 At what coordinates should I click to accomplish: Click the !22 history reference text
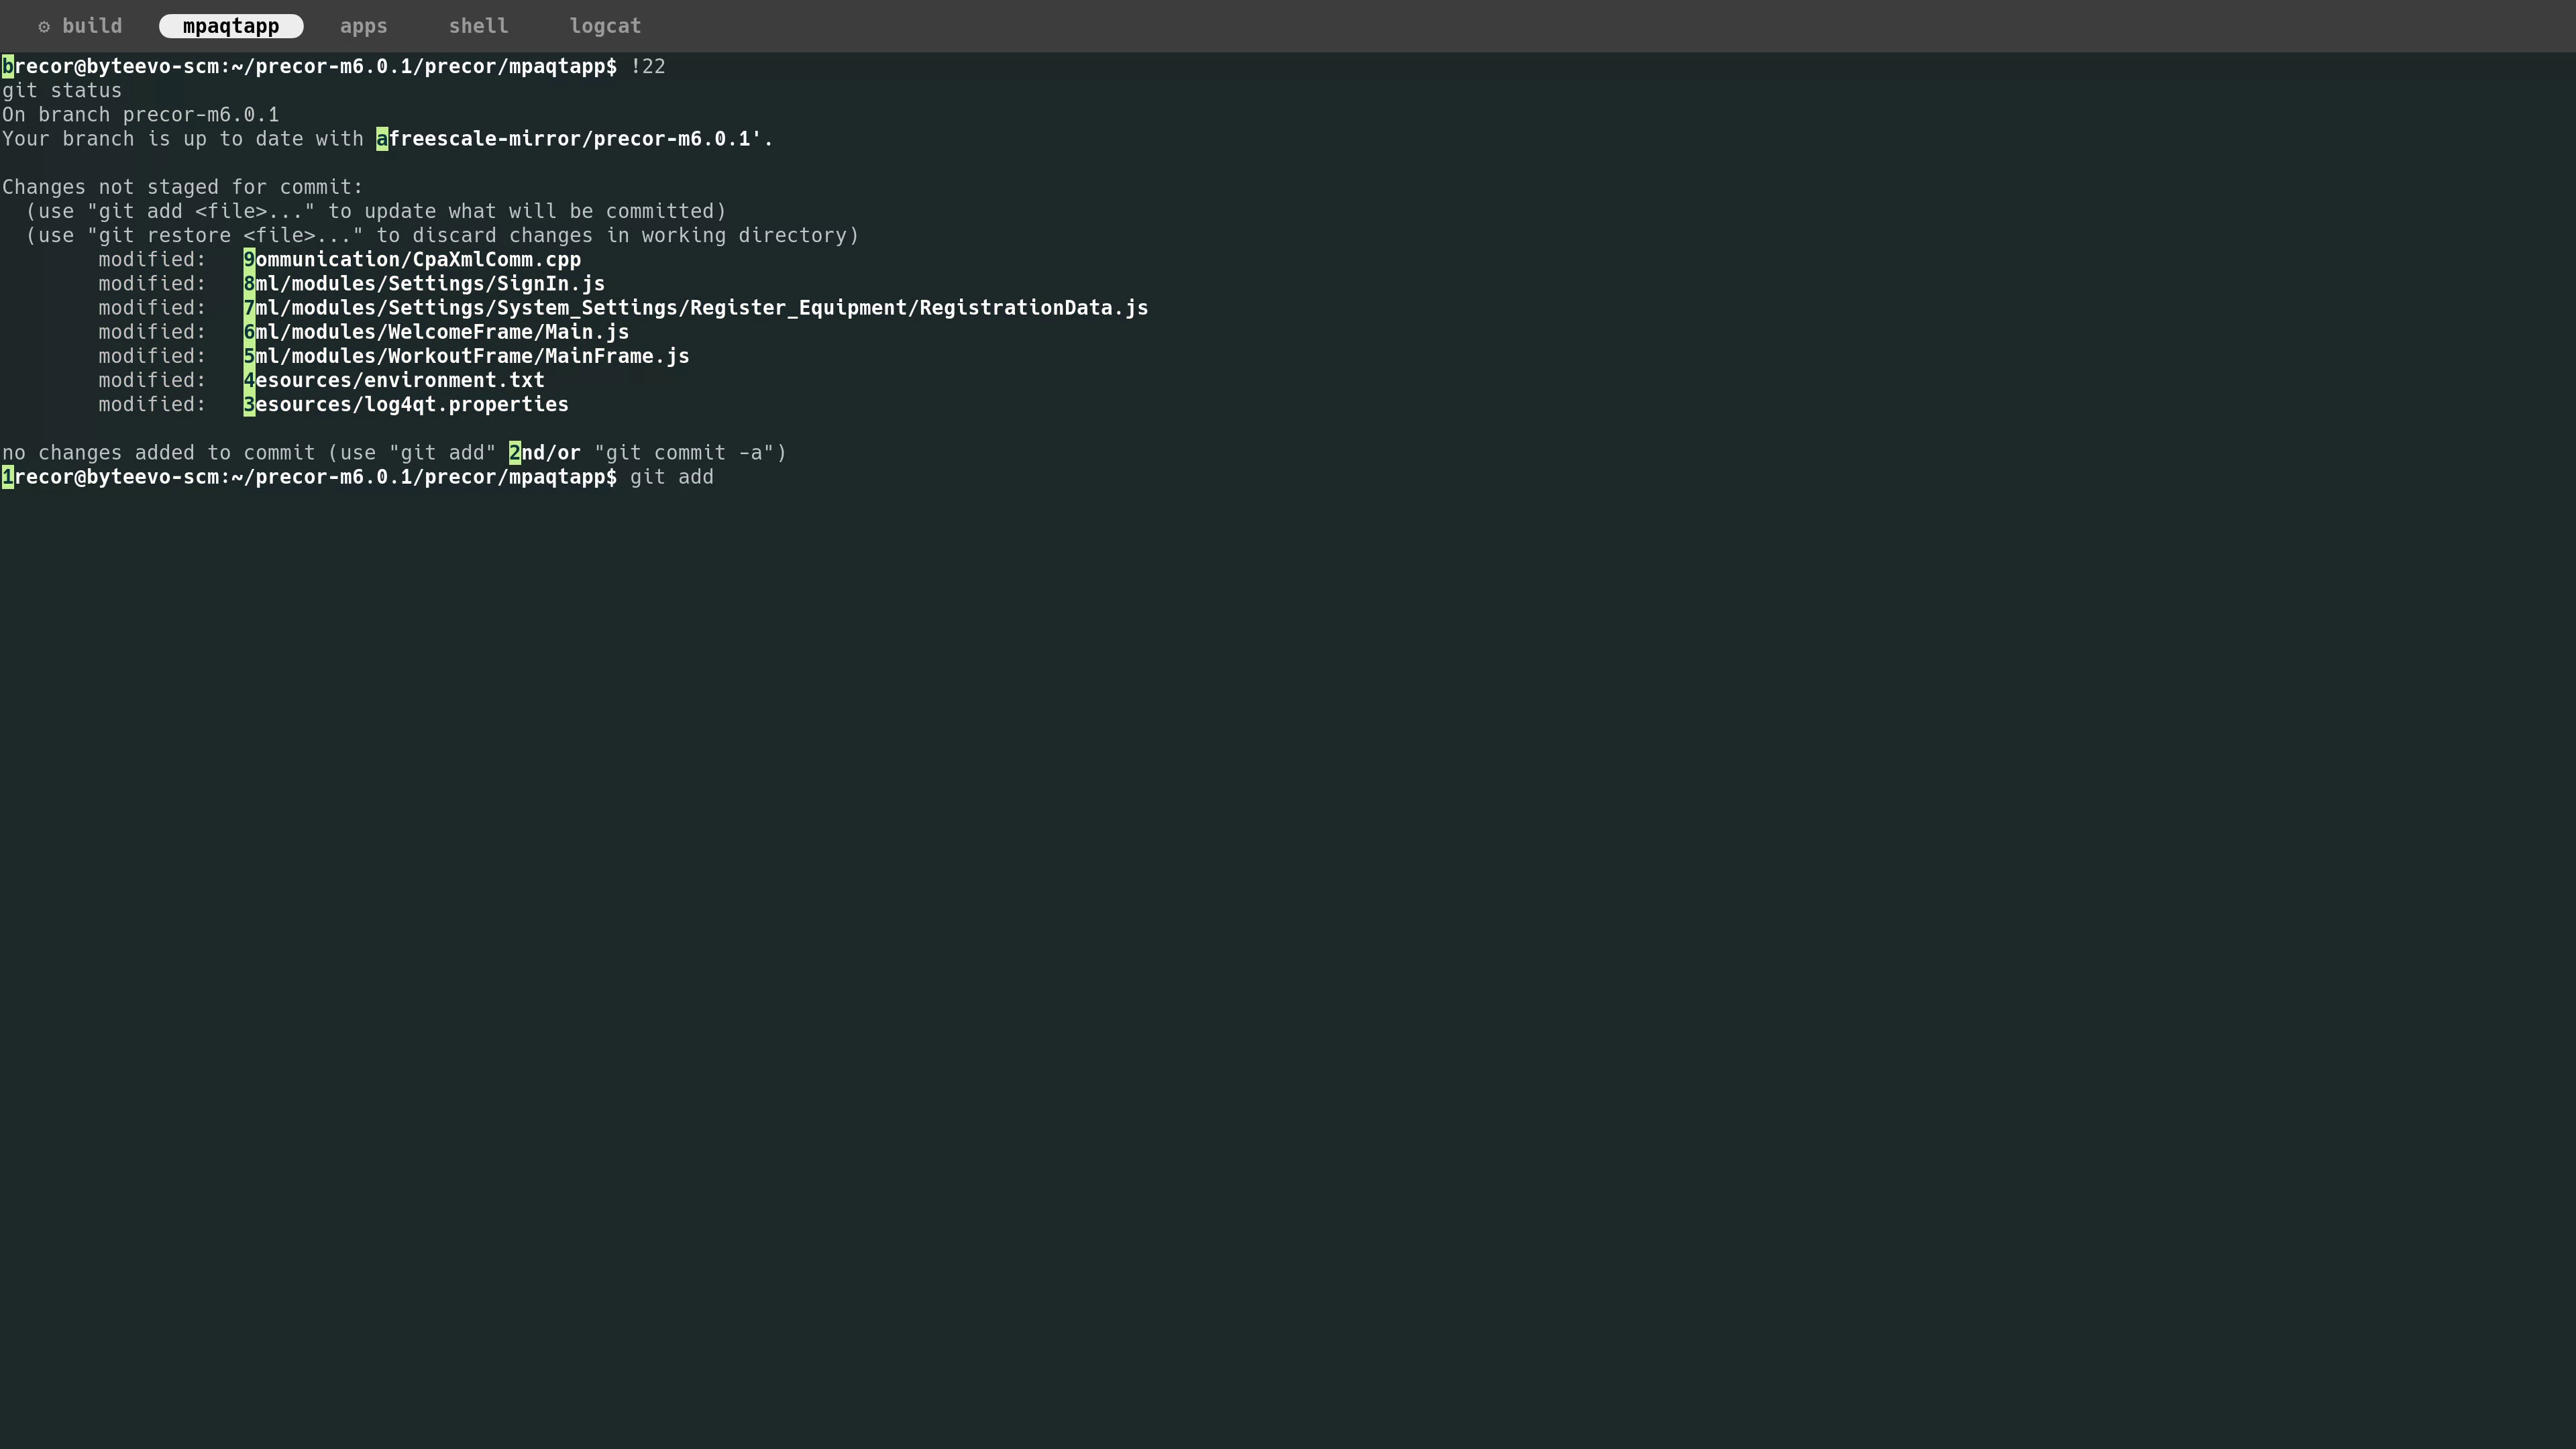648,66
